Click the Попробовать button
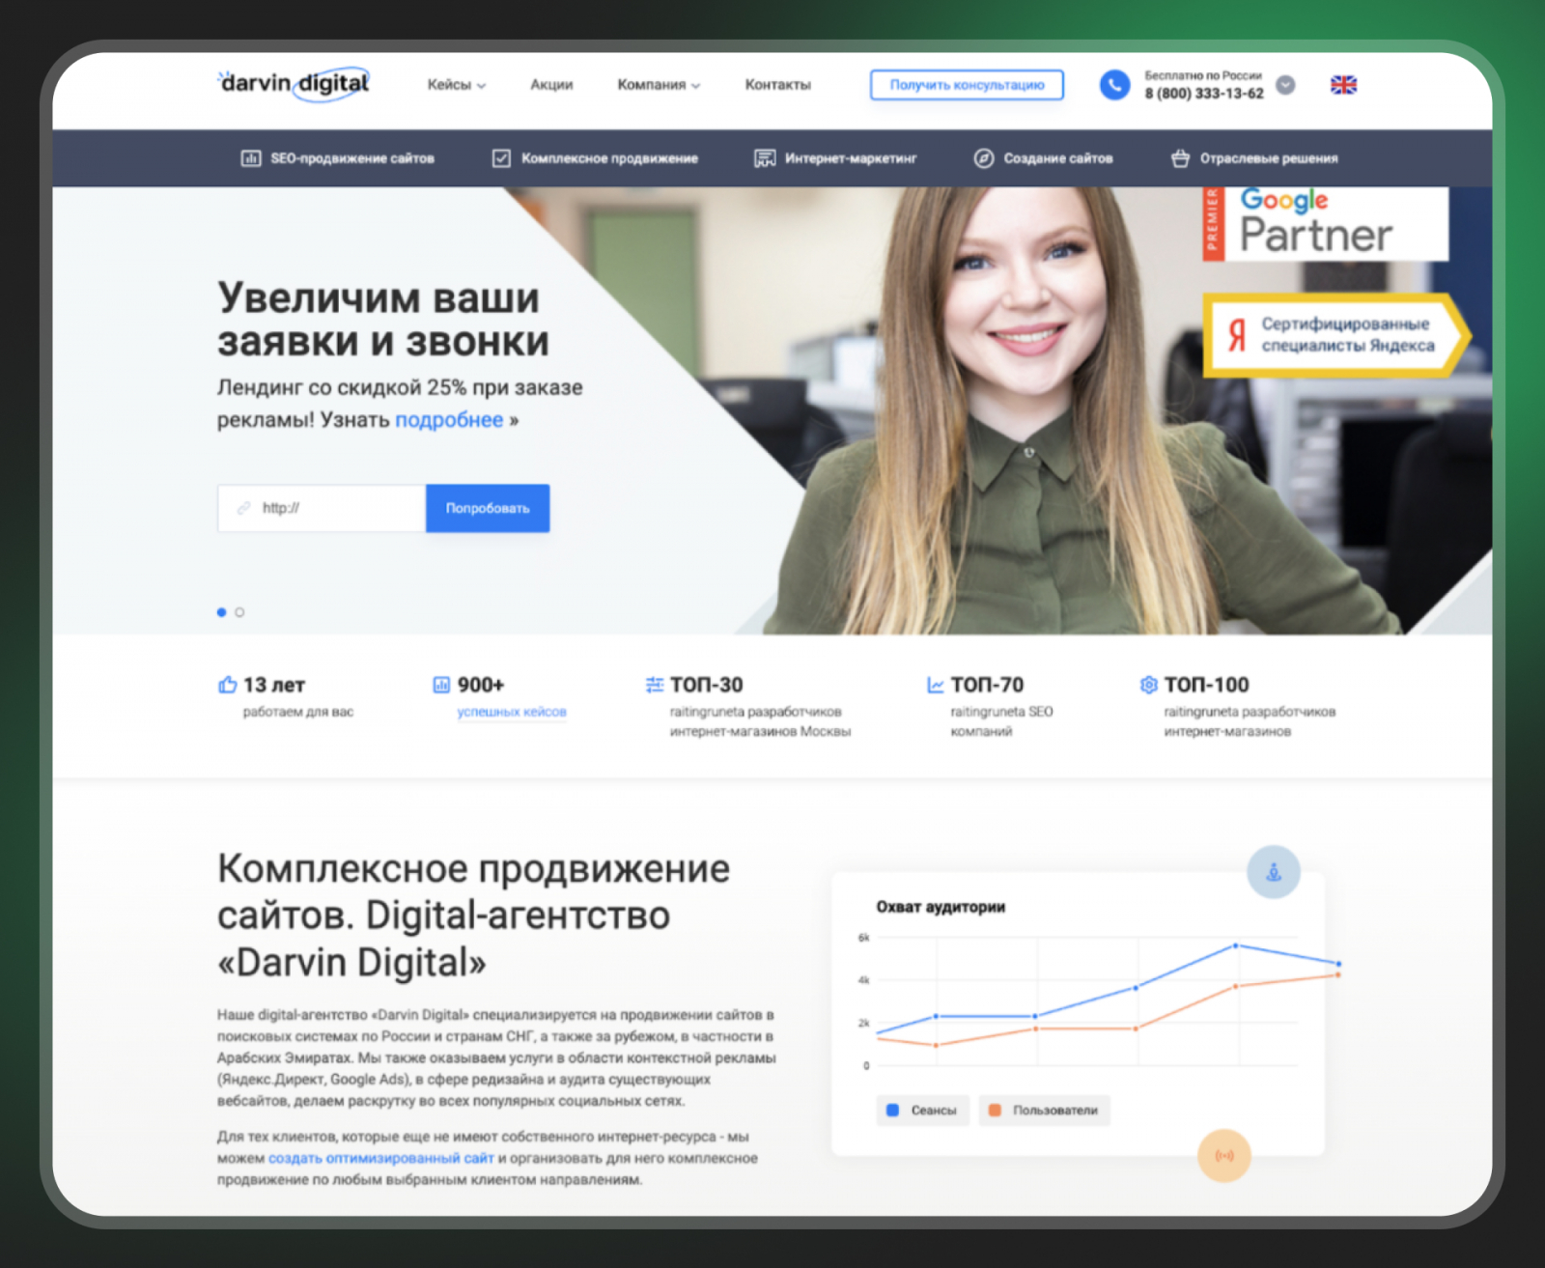 [x=488, y=508]
